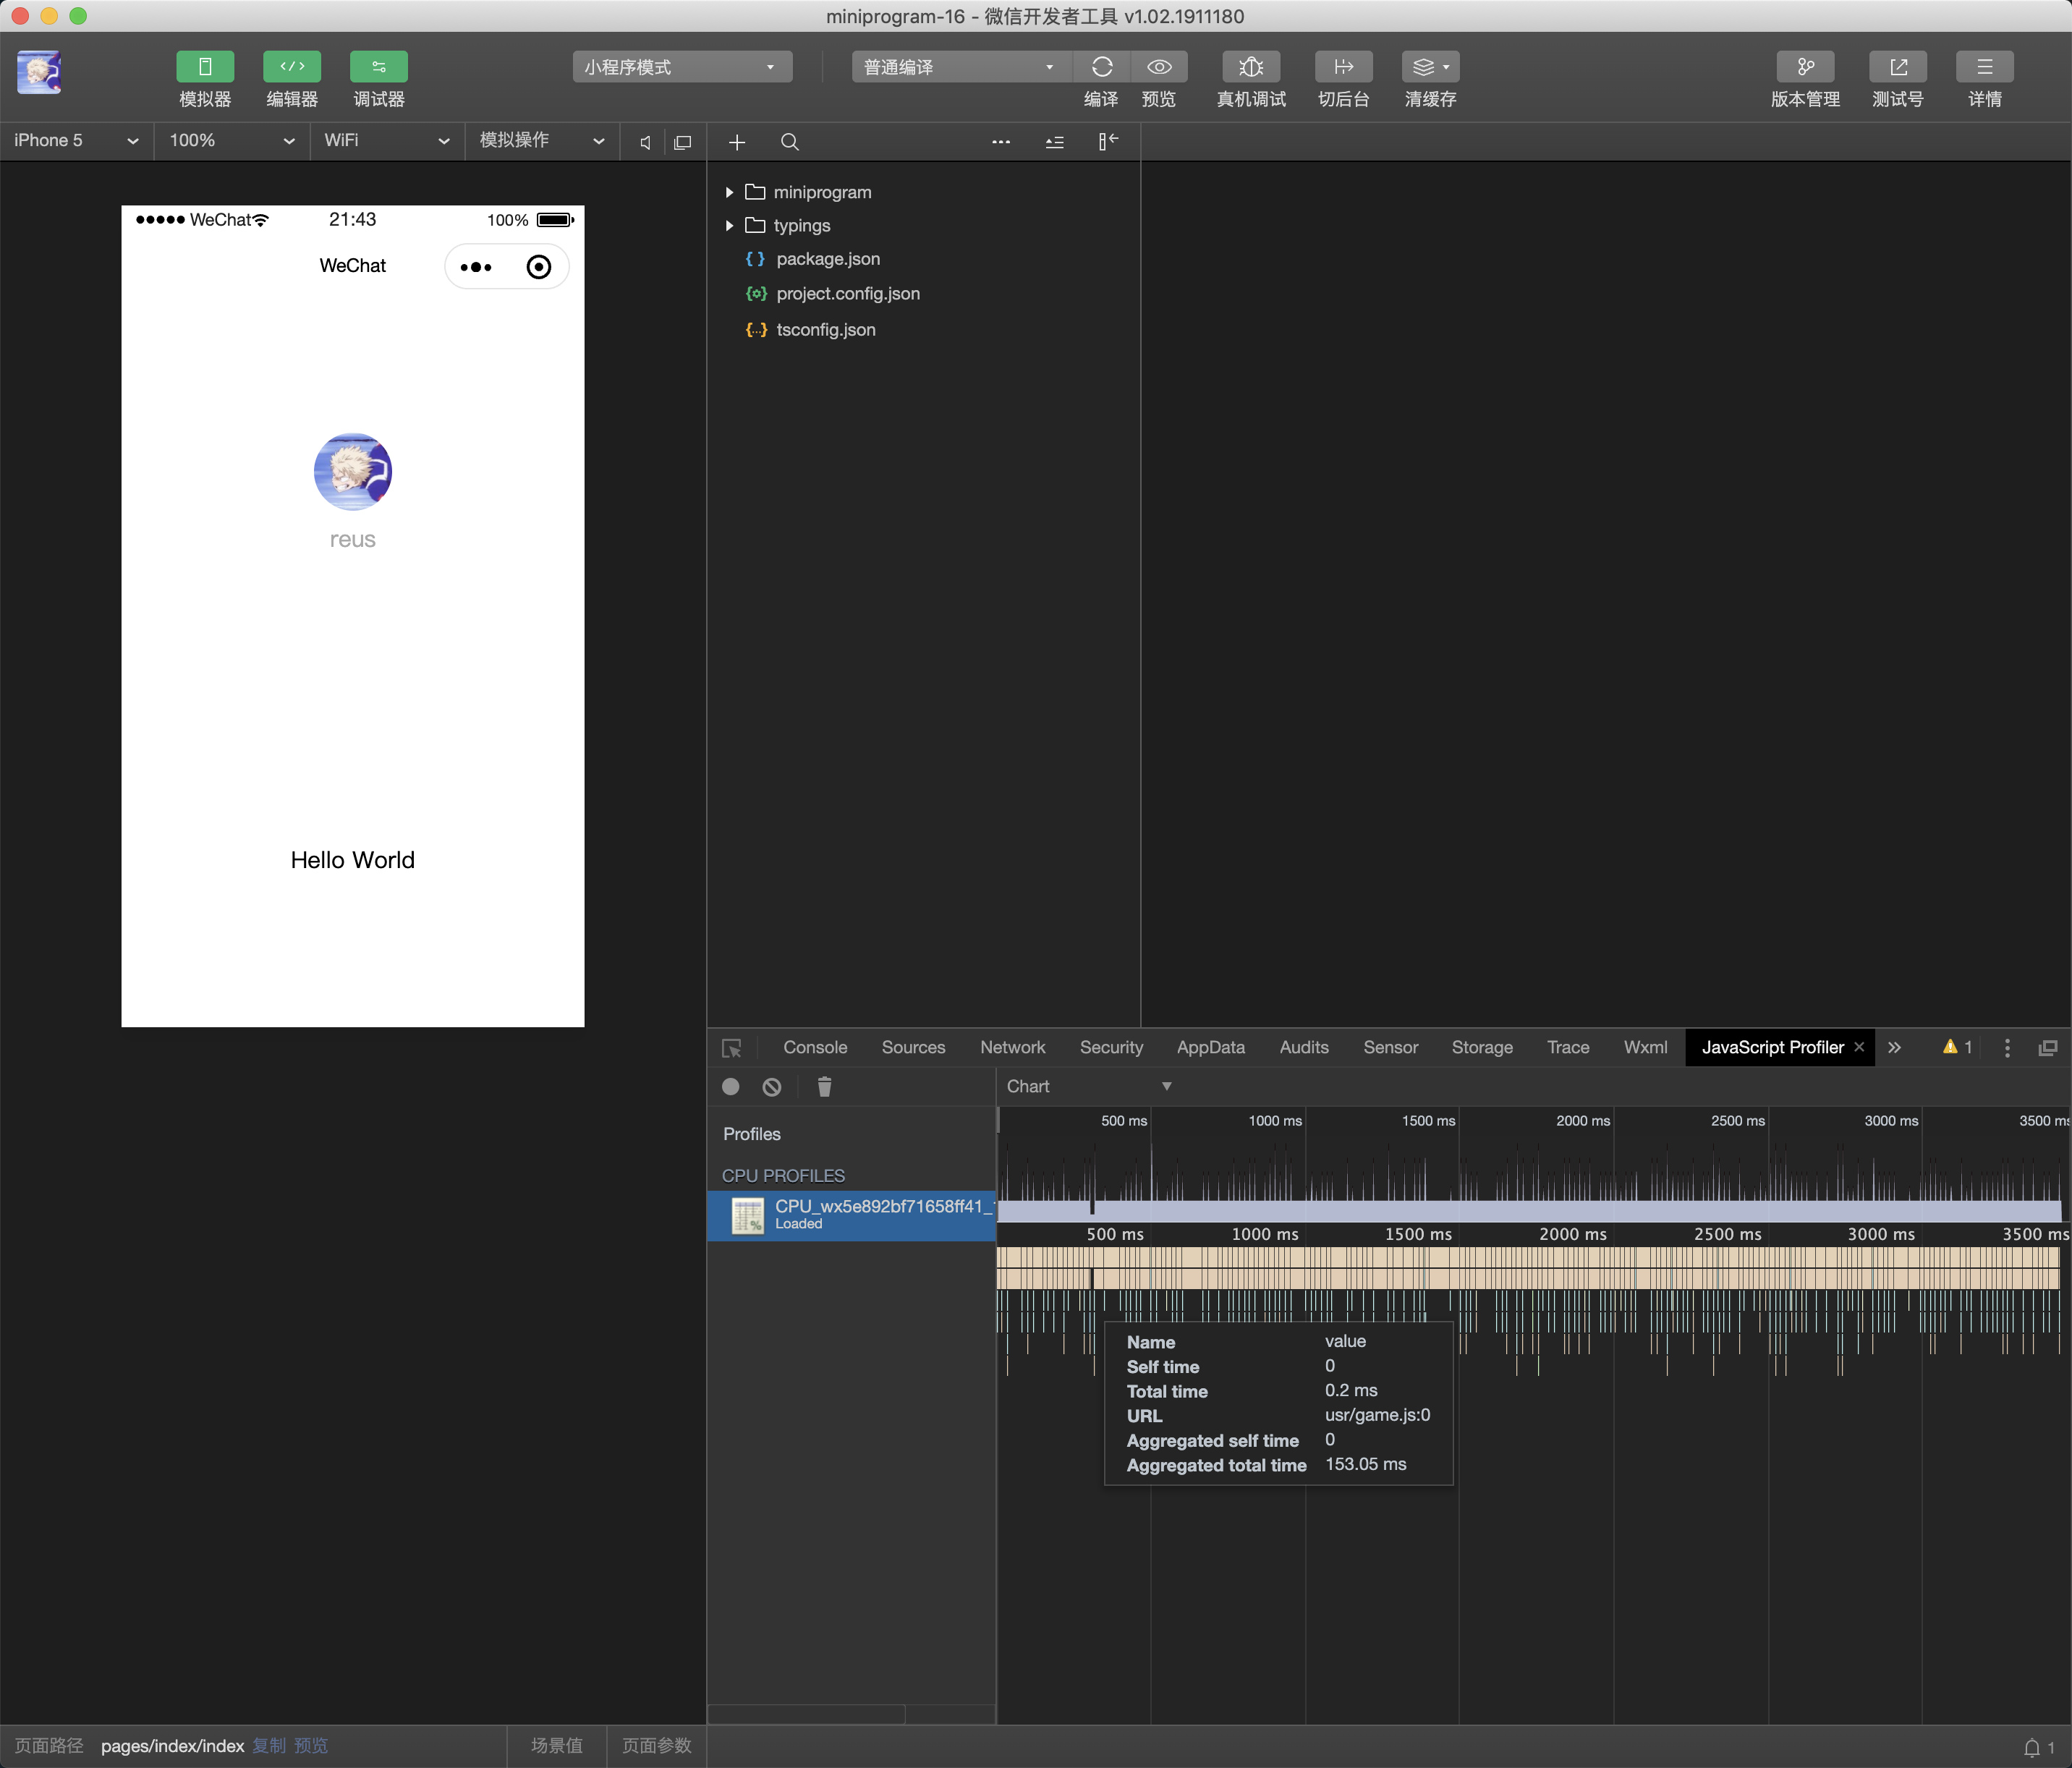Expand the typings folder
Screen dimensions: 2072x1768
(729, 226)
